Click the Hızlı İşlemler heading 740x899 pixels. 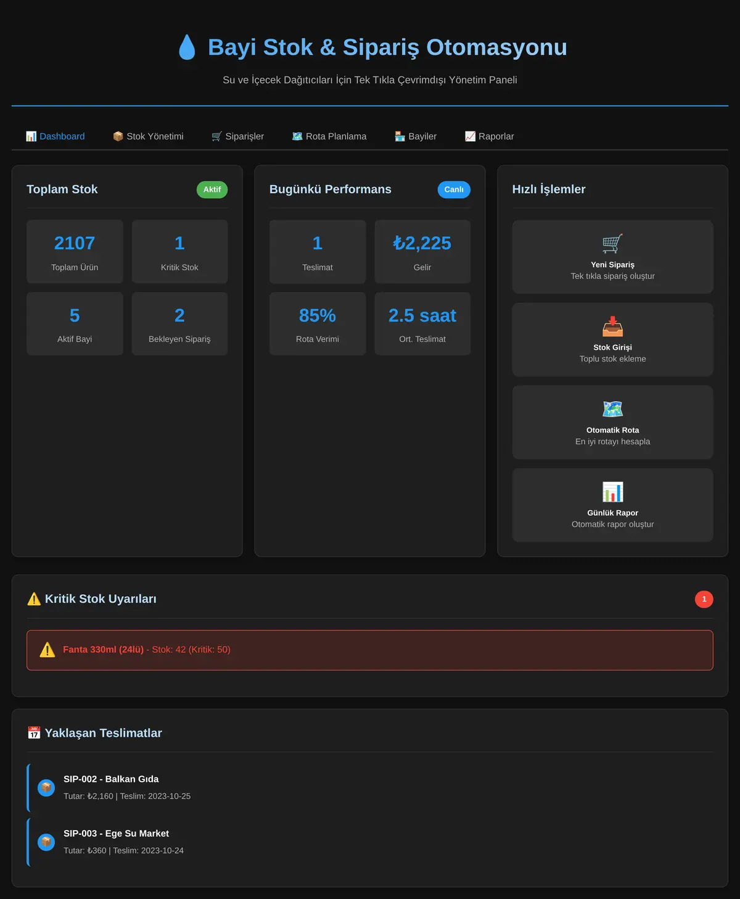(549, 189)
